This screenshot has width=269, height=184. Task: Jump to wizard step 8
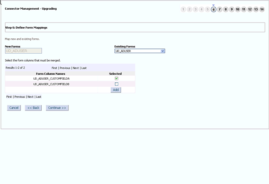225,9
